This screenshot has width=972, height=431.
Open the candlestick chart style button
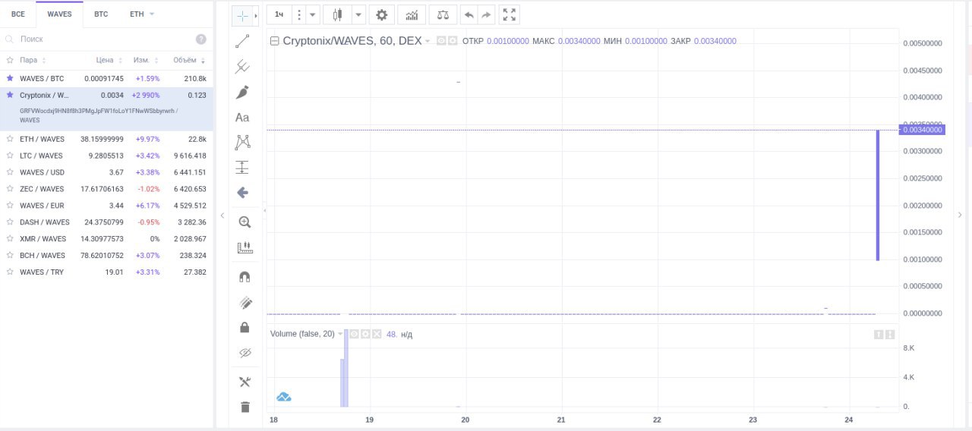click(x=338, y=14)
